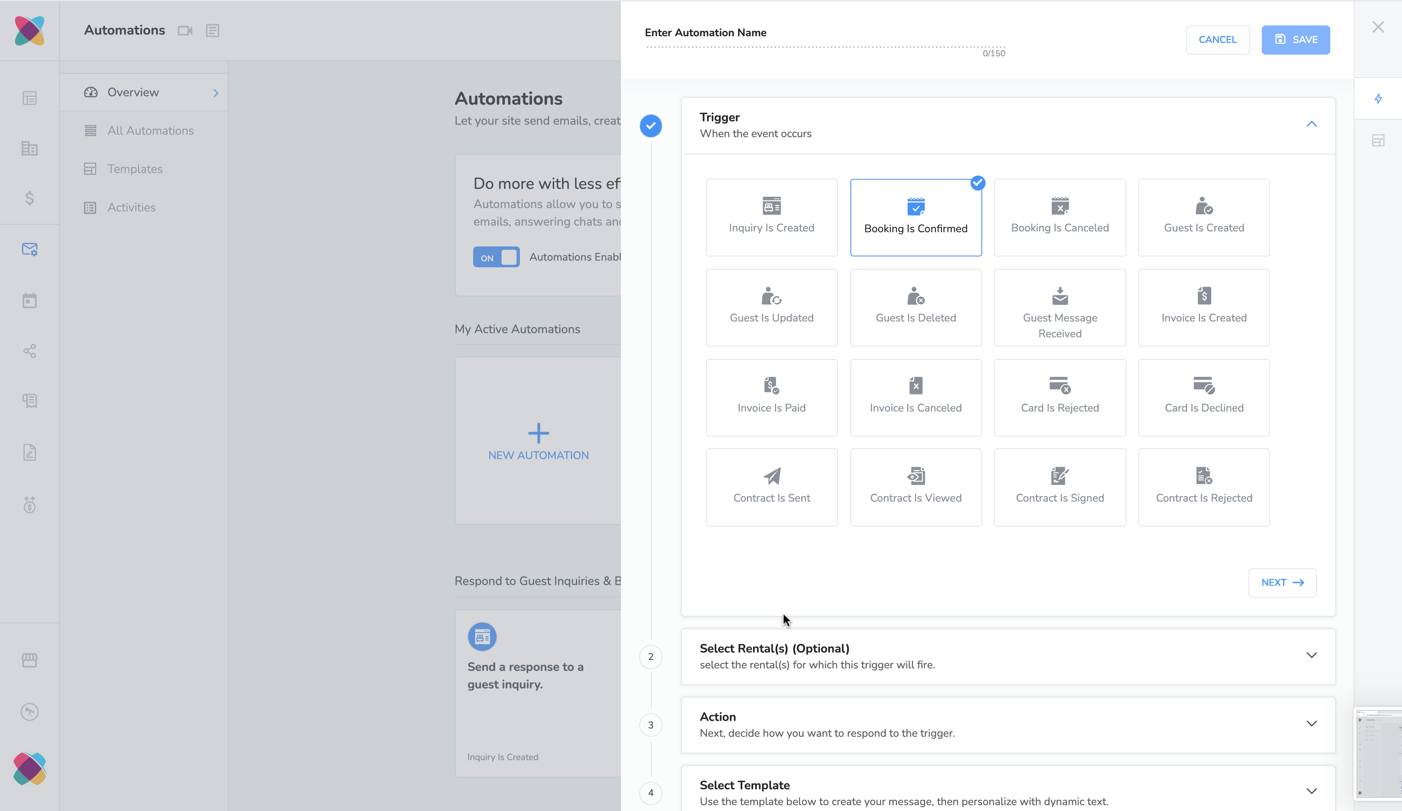The width and height of the screenshot is (1402, 811).
Task: Select the Contract Is Signed trigger
Action: point(1059,487)
